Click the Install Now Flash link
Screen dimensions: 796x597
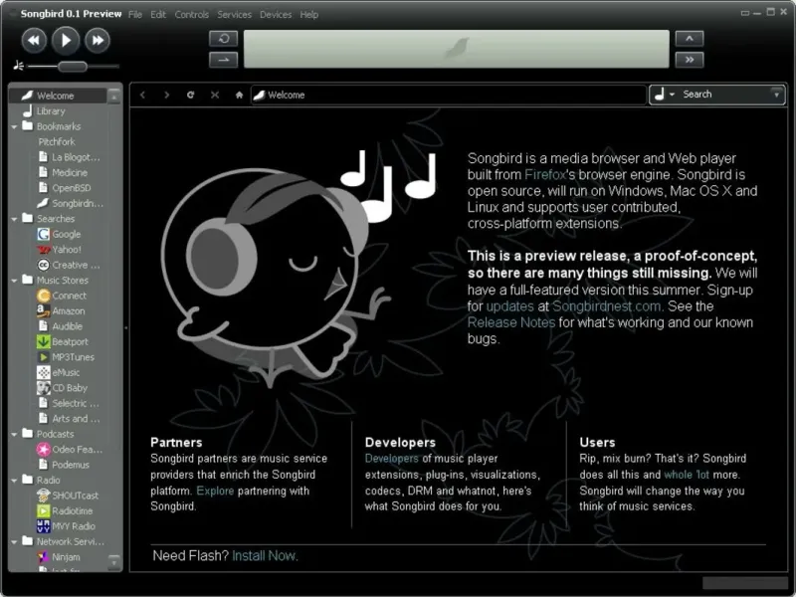tap(265, 556)
